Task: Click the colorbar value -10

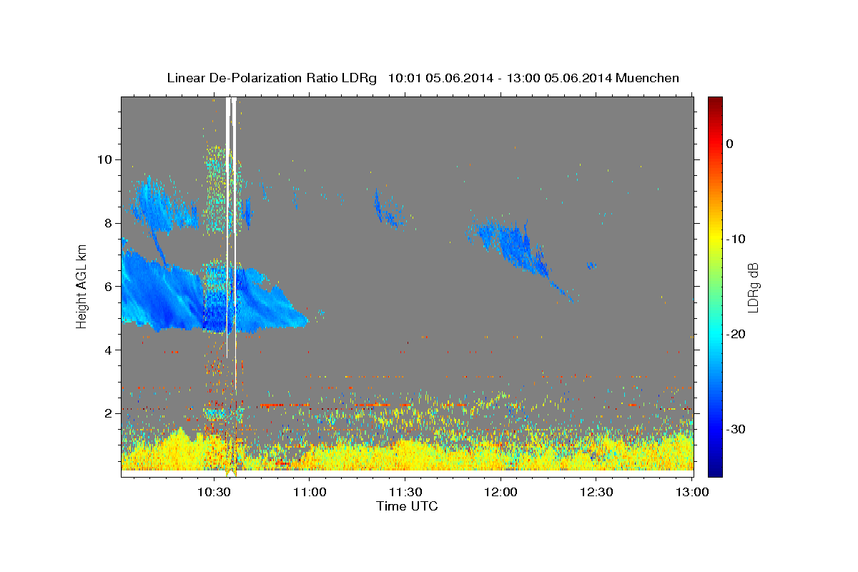Action: tap(736, 239)
